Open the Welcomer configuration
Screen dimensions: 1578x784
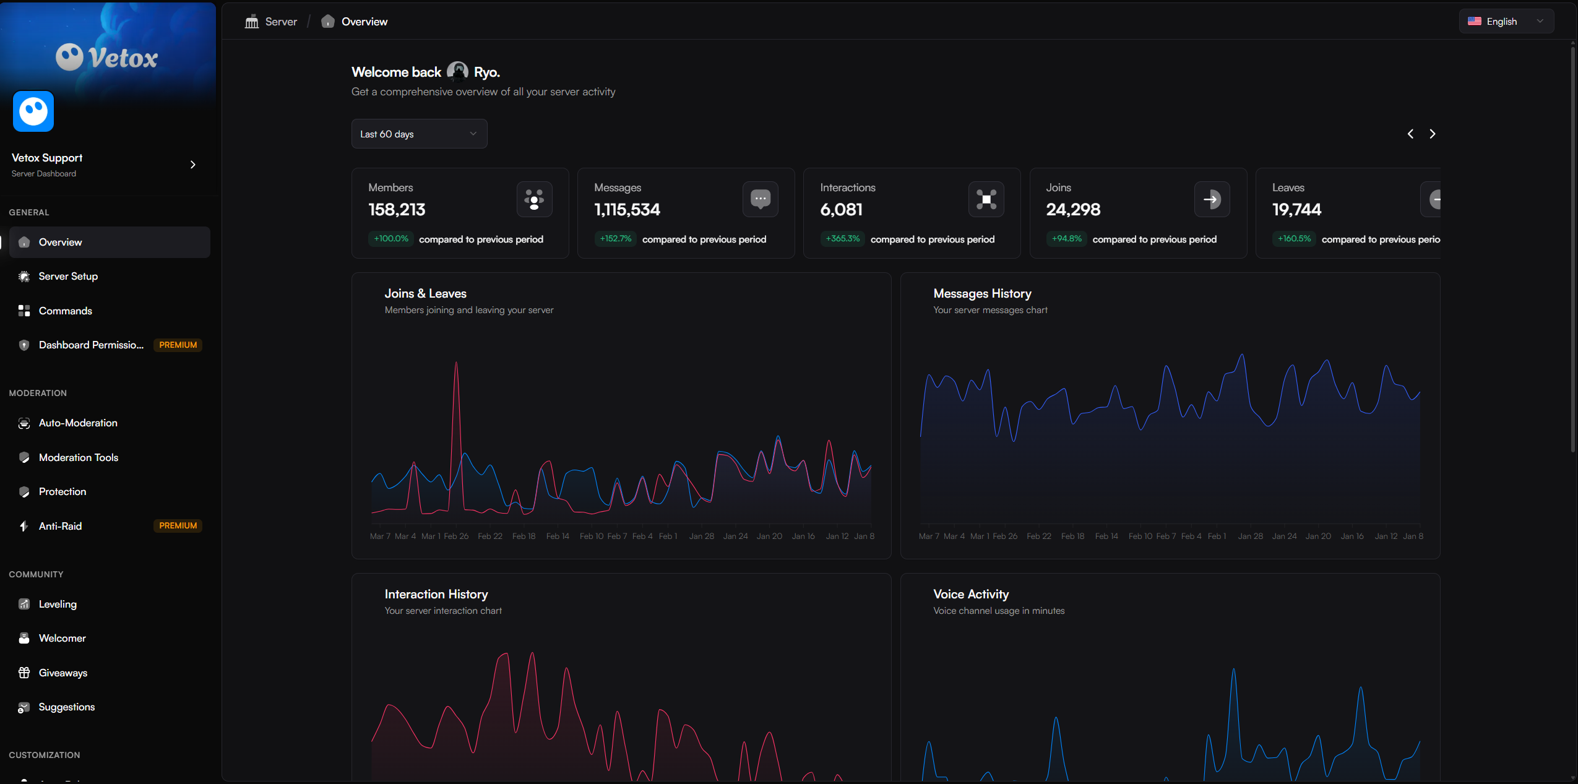[x=62, y=638]
